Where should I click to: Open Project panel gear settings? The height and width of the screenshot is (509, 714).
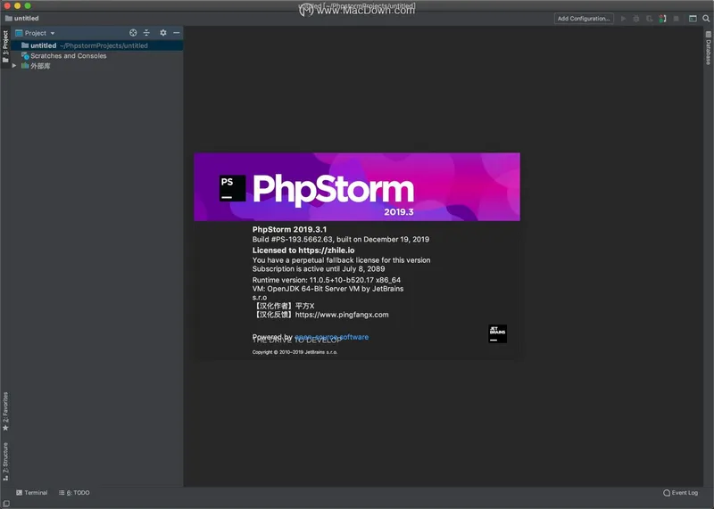coord(163,33)
